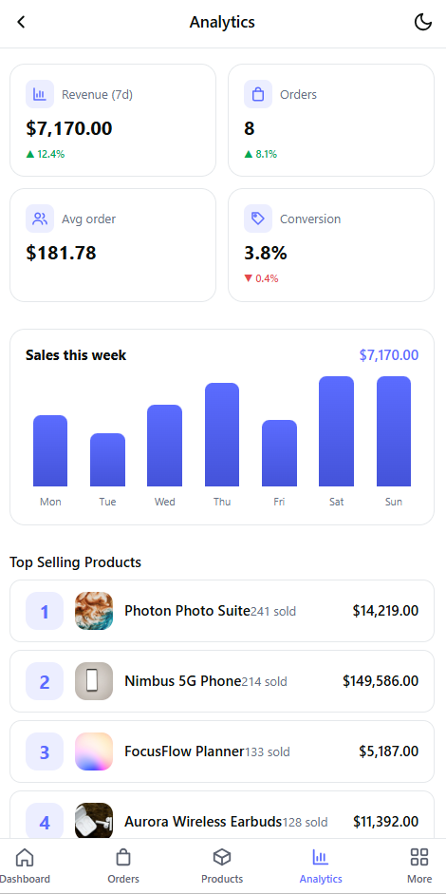
Task: Open the Nimbus 5G Phone thumbnail
Action: 94,681
